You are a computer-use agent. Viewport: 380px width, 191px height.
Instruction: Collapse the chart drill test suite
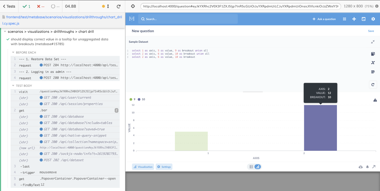[x=5, y=31]
